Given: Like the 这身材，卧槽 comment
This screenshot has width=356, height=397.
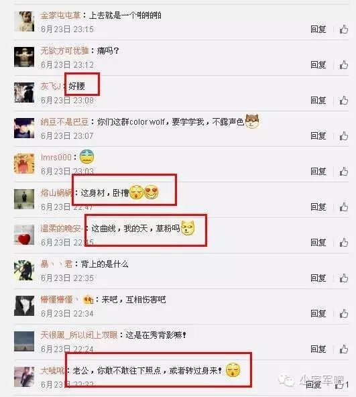Looking at the screenshot, I should pyautogui.click(x=343, y=207).
